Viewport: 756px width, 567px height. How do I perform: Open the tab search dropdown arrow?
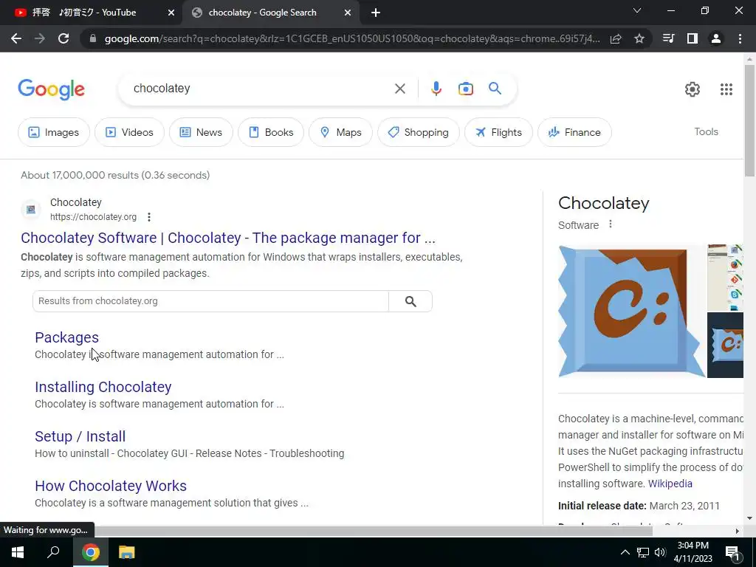637,10
